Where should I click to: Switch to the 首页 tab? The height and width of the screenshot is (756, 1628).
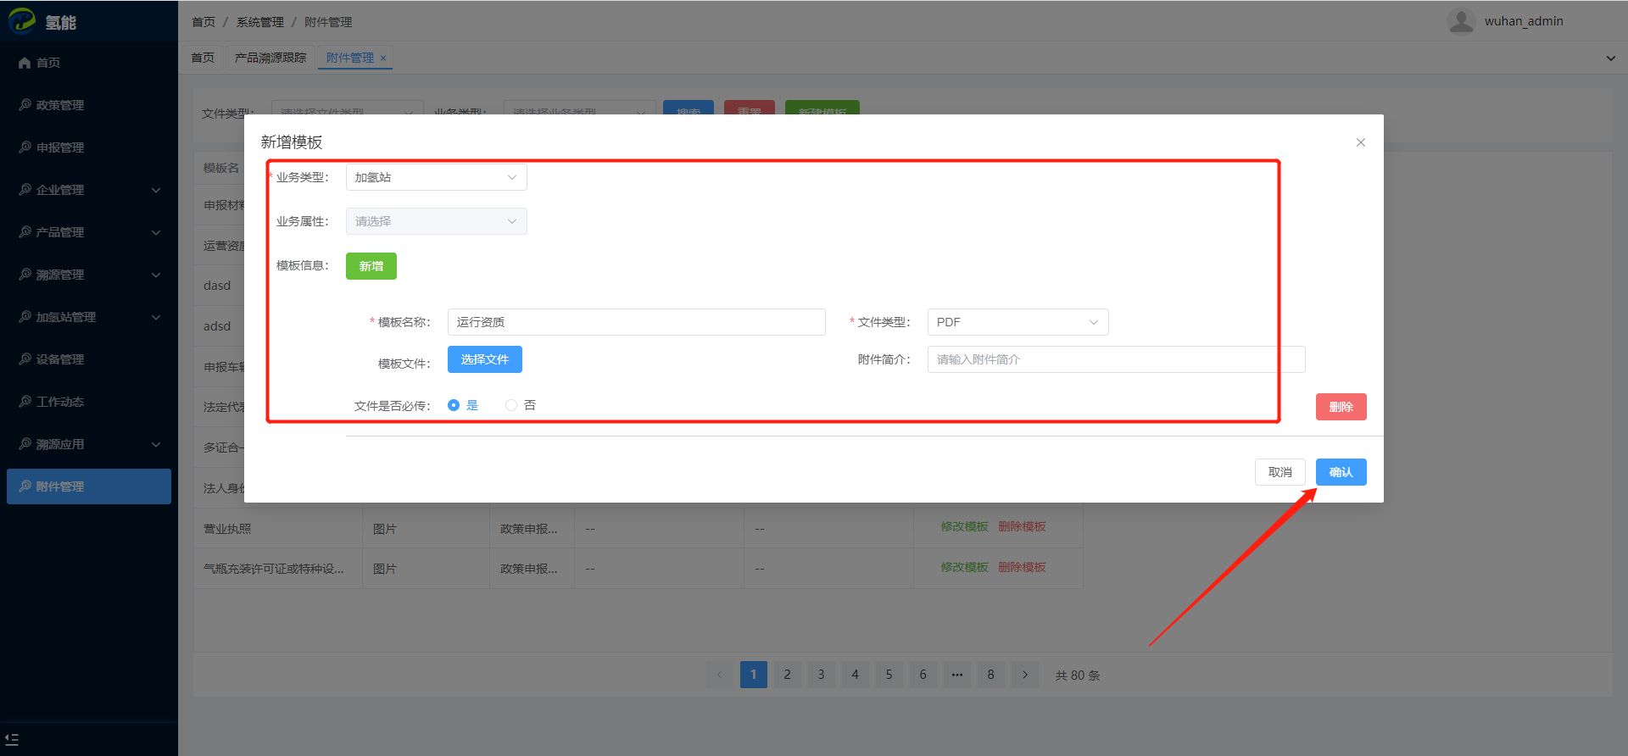[203, 58]
